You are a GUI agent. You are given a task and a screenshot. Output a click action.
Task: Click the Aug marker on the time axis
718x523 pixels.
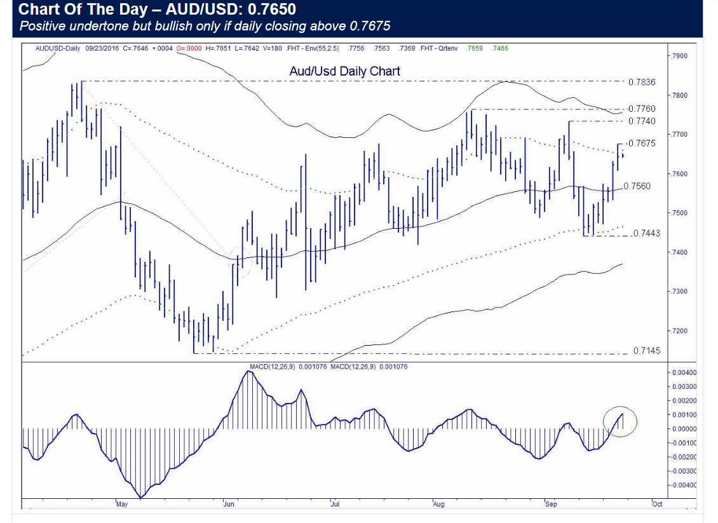point(438,504)
